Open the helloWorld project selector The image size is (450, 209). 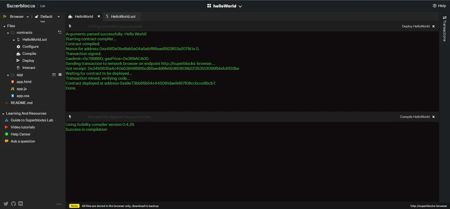pos(224,6)
